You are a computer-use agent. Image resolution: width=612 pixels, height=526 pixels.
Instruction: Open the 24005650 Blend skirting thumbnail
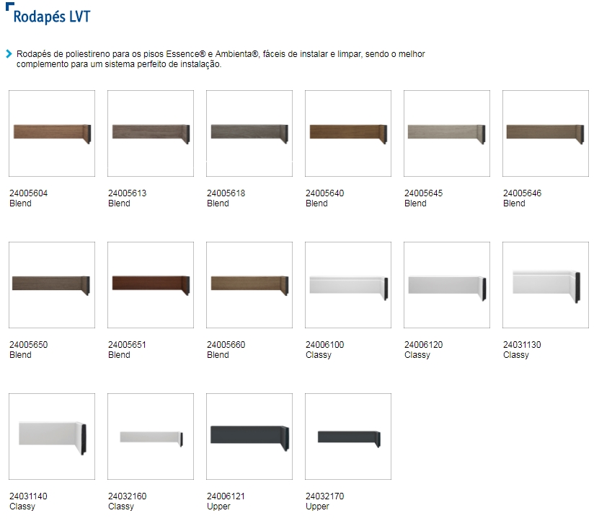pos(52,285)
